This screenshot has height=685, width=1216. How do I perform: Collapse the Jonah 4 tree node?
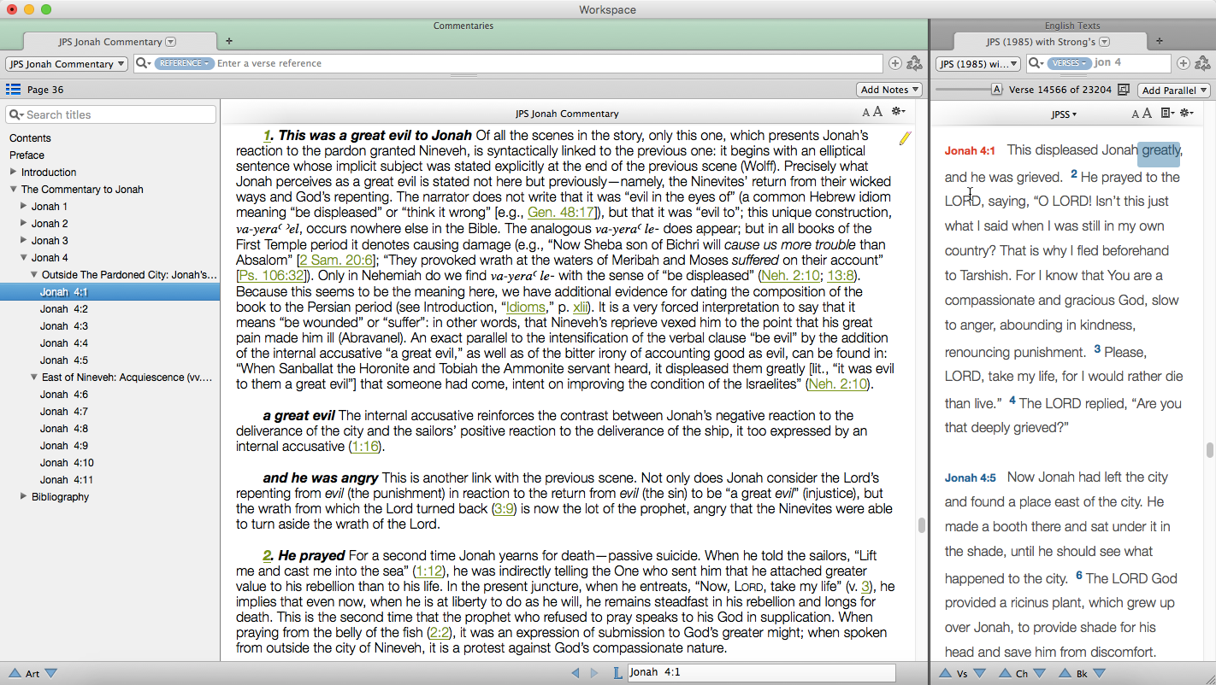pyautogui.click(x=24, y=258)
